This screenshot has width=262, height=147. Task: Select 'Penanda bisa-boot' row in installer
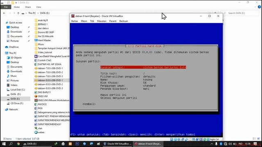click(x=125, y=89)
